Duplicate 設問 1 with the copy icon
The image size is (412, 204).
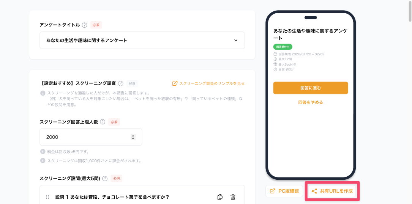coord(220,197)
